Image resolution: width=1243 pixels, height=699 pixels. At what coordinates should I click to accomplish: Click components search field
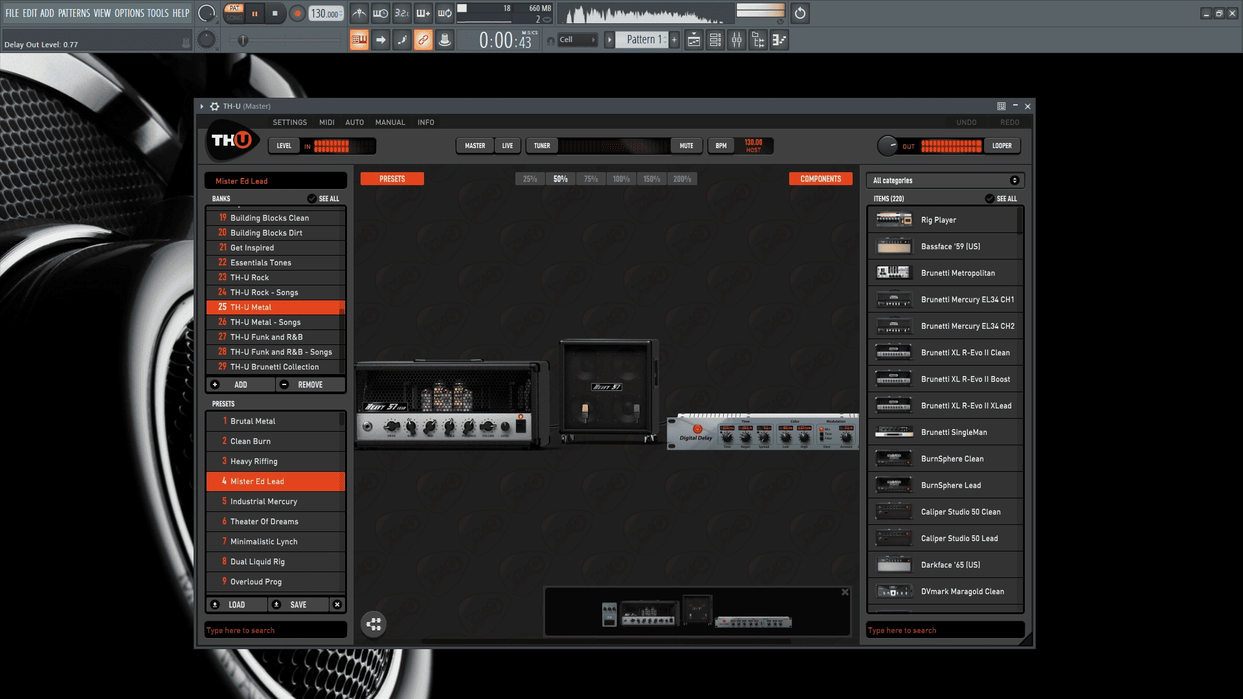click(x=945, y=630)
